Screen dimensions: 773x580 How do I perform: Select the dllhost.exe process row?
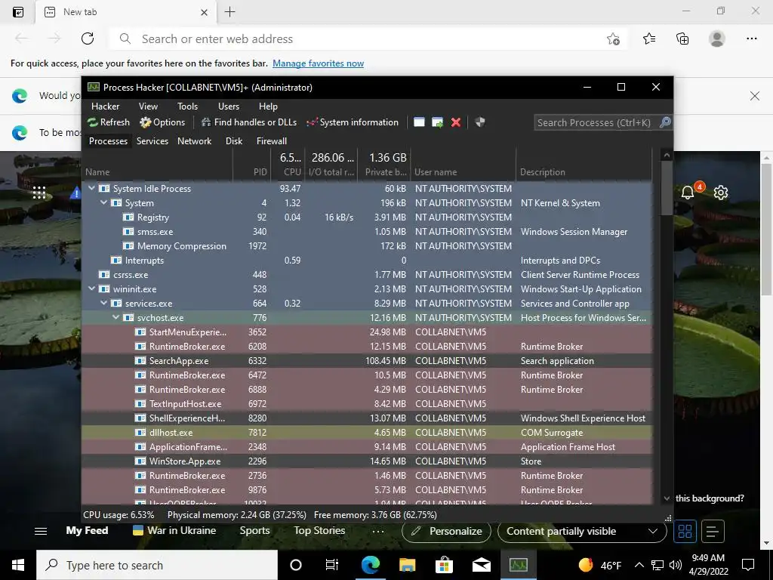point(368,432)
